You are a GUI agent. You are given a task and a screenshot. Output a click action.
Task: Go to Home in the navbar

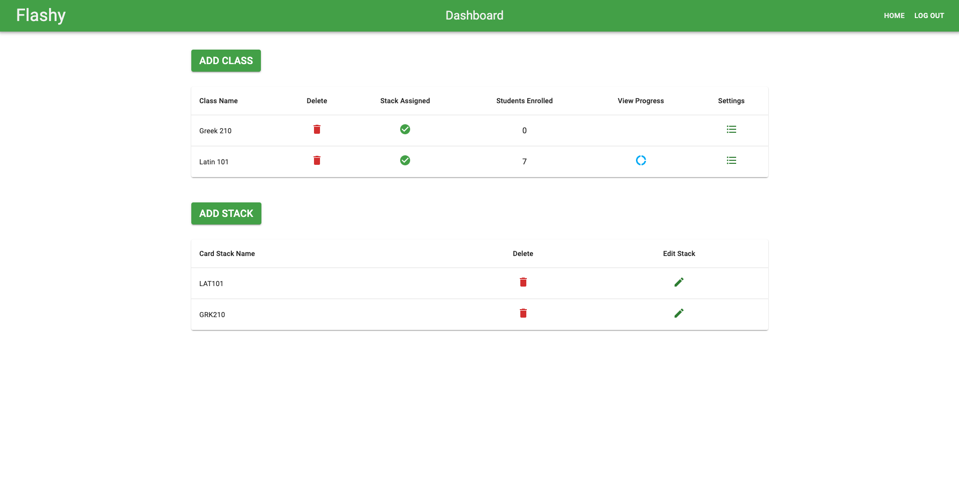point(894,16)
